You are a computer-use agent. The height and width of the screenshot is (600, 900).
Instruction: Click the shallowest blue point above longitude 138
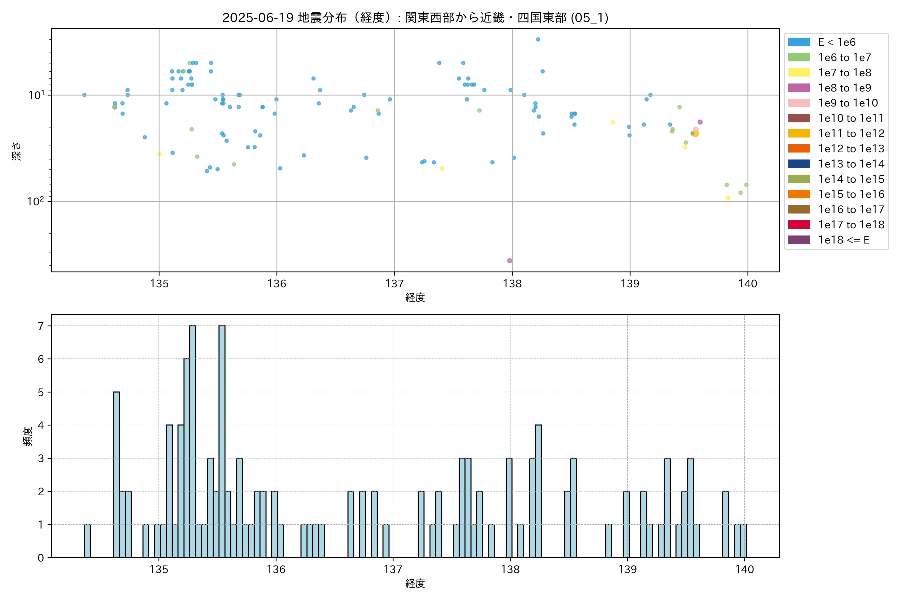click(538, 39)
